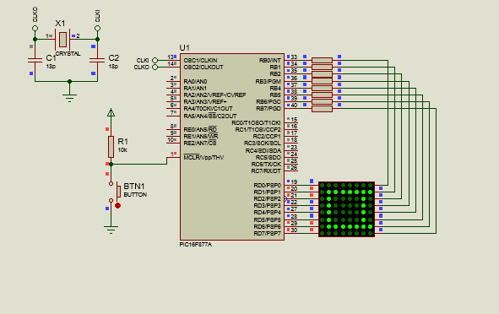Click the C1 18p capacitor symbol

click(35, 60)
